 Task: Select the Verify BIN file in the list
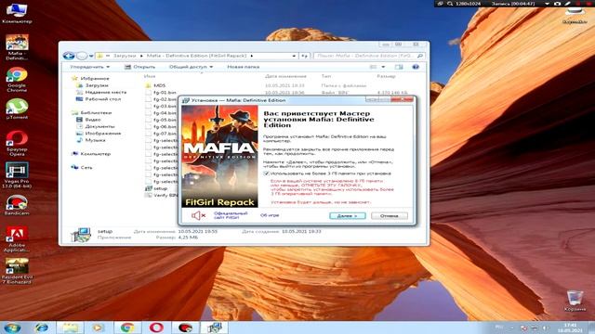pyautogui.click(x=161, y=195)
